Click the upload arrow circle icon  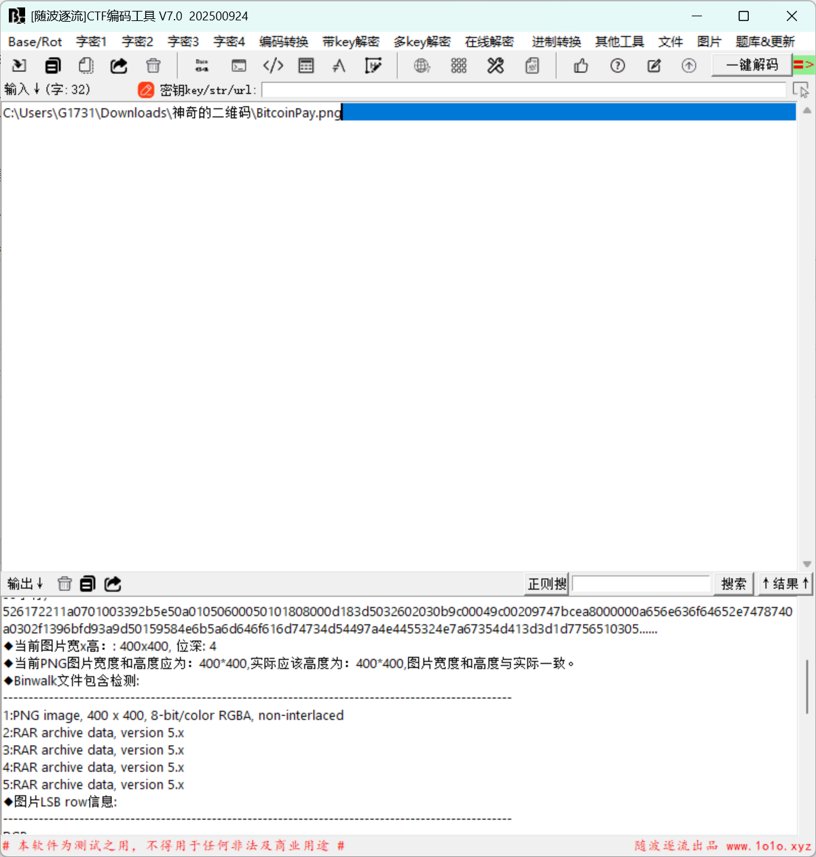688,66
